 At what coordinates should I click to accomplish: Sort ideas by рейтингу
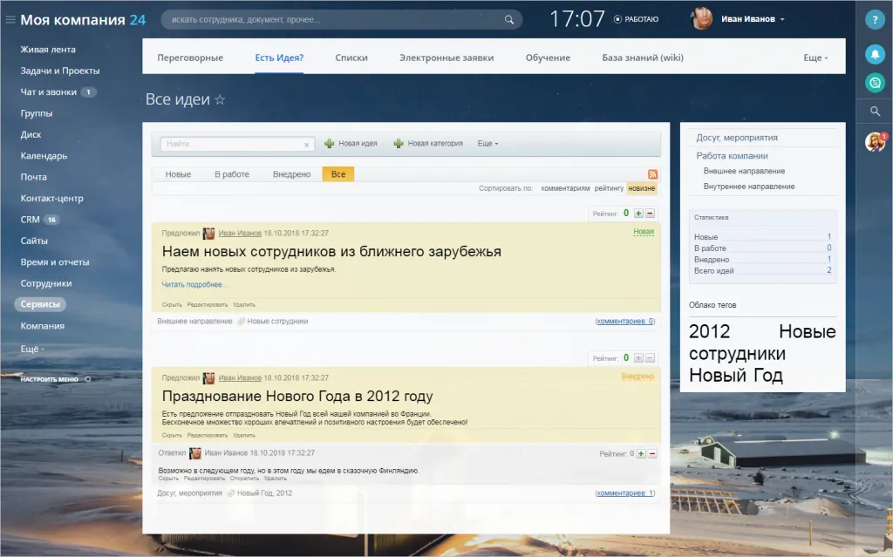(x=609, y=188)
